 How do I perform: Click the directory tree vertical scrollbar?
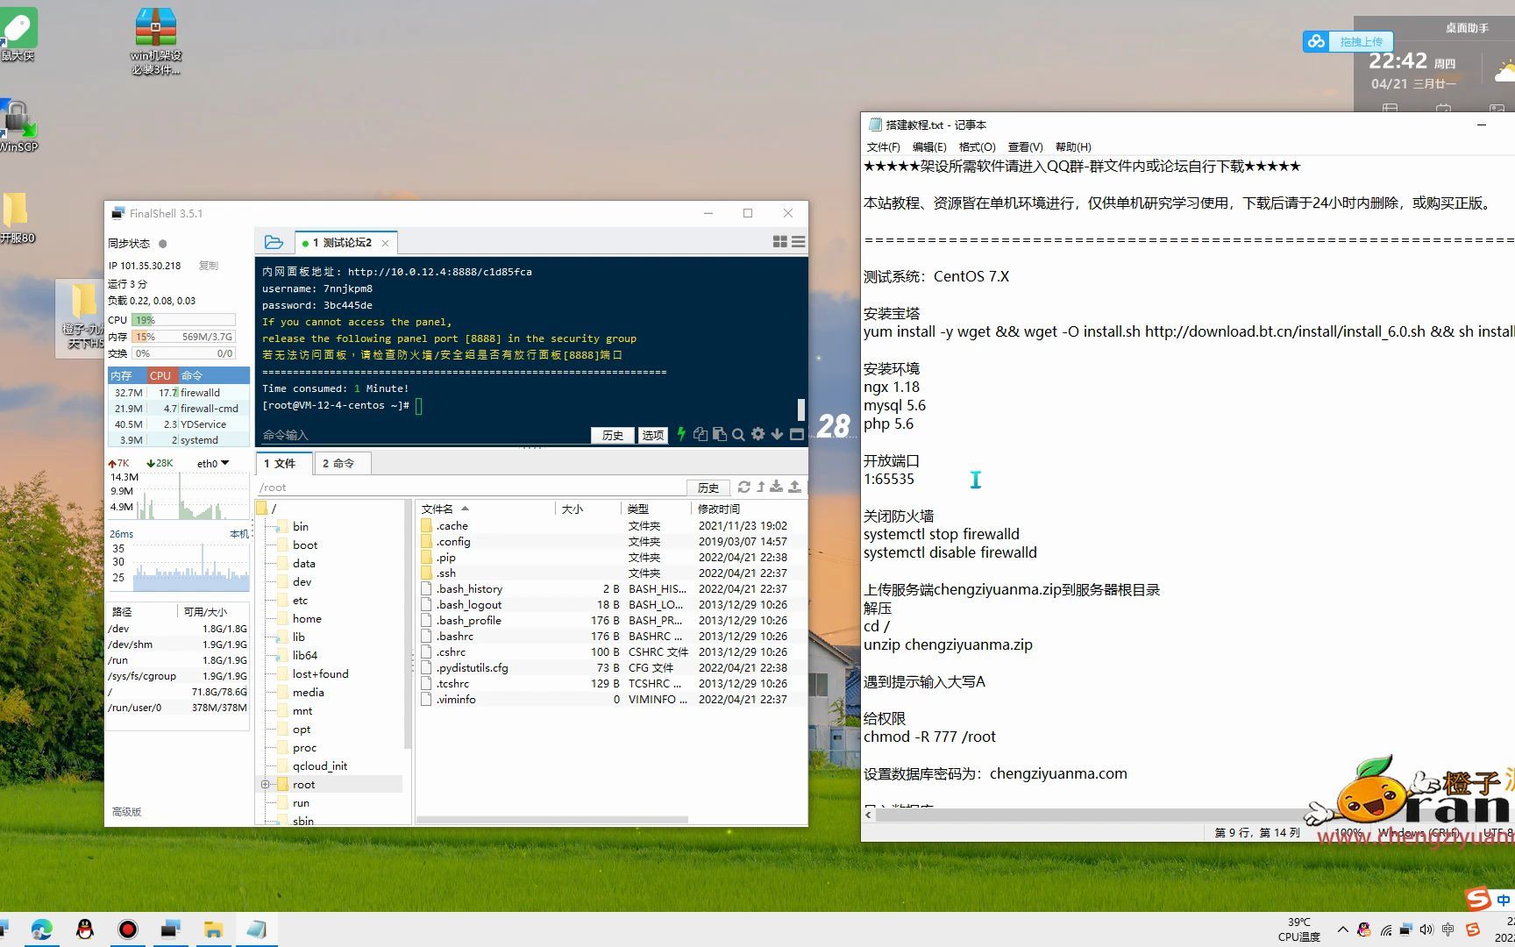407,624
